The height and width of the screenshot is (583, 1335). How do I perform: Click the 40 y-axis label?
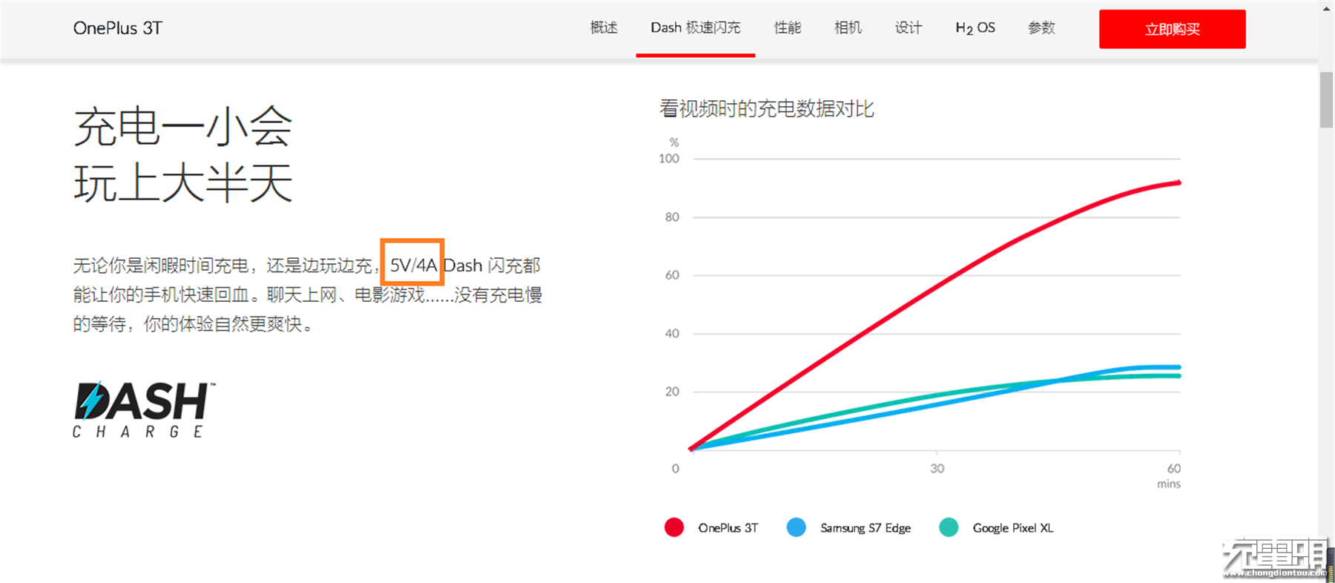672,334
